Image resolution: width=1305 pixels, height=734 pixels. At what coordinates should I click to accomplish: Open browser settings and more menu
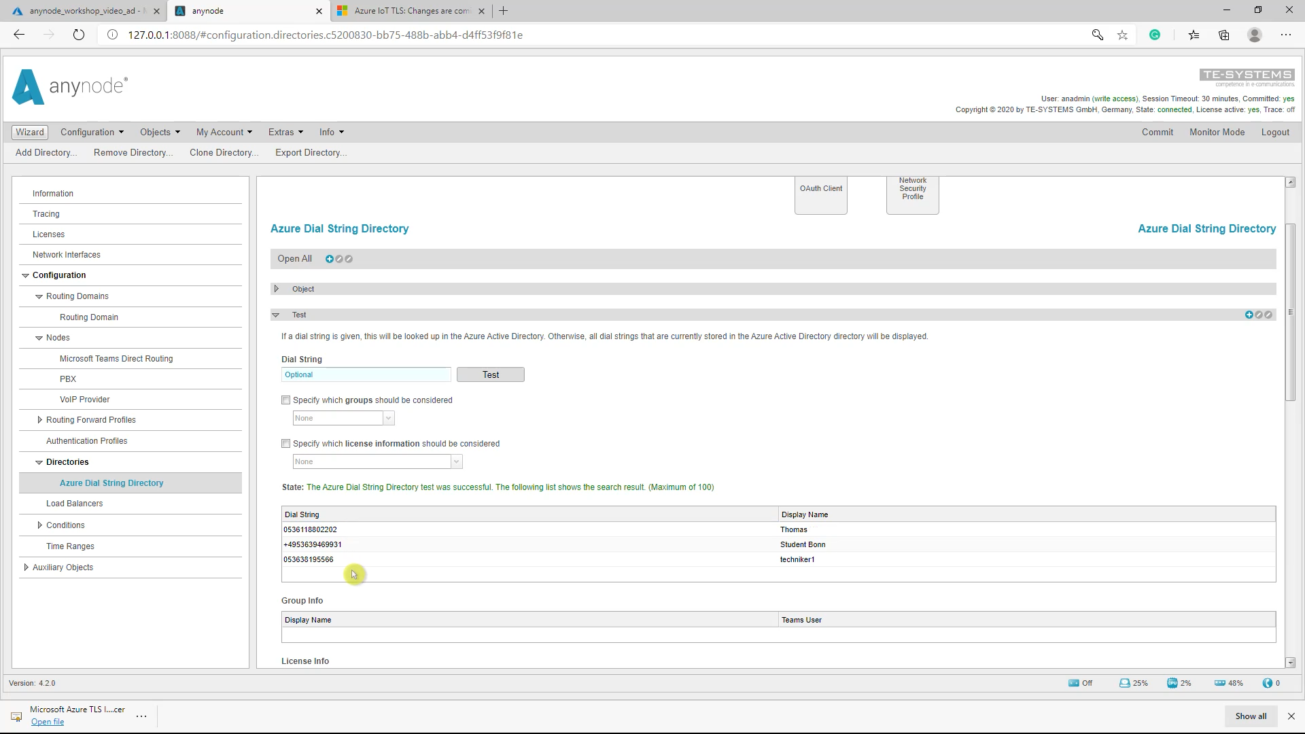[x=1285, y=35]
